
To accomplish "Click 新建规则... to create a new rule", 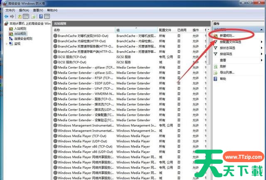I will [x=227, y=36].
